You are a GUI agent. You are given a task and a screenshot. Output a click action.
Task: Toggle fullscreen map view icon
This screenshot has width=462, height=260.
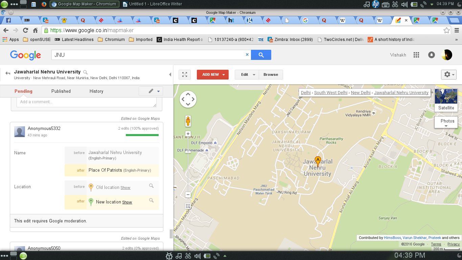tap(185, 74)
